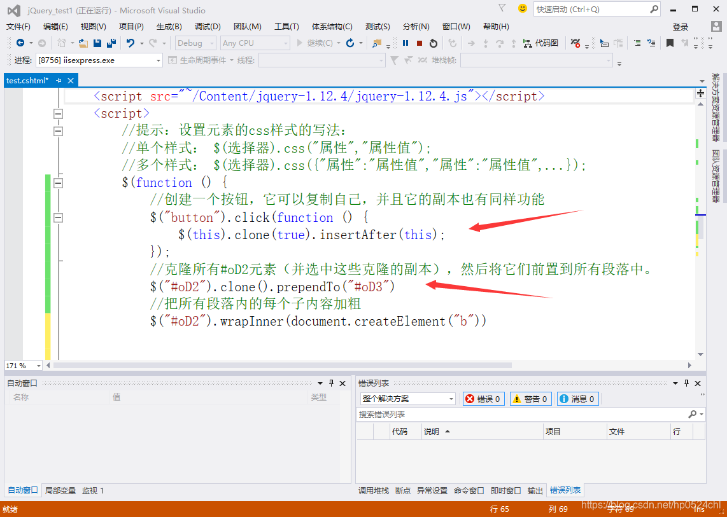Toggle auto-hide pin on 错误列表 panel
This screenshot has width=727, height=517.
pos(687,383)
